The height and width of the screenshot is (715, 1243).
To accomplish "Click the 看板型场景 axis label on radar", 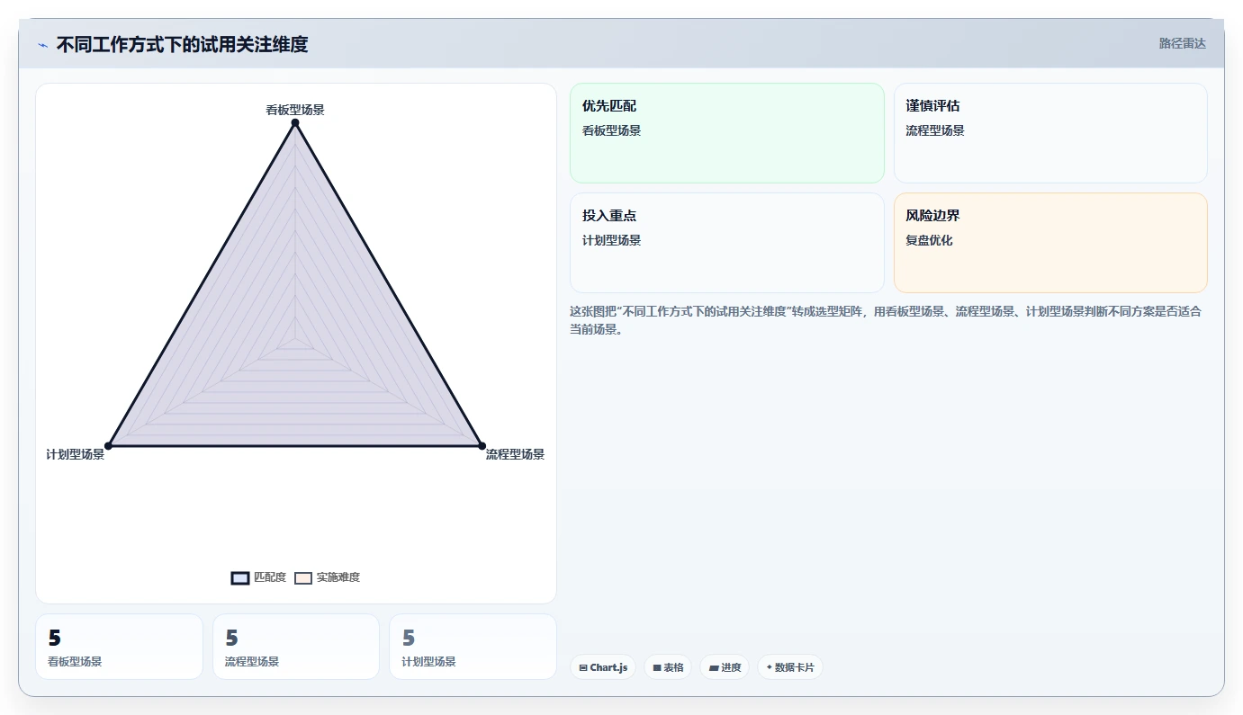I will click(x=295, y=110).
